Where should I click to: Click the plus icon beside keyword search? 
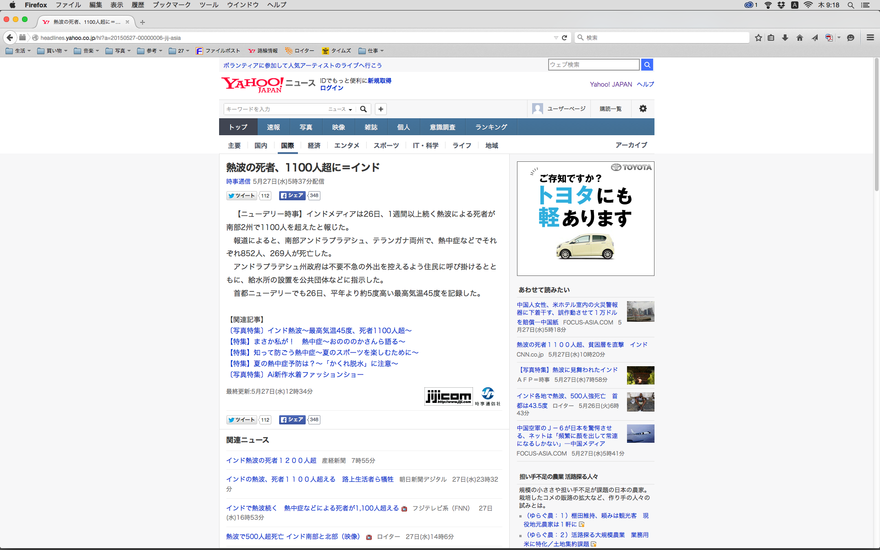(x=380, y=109)
